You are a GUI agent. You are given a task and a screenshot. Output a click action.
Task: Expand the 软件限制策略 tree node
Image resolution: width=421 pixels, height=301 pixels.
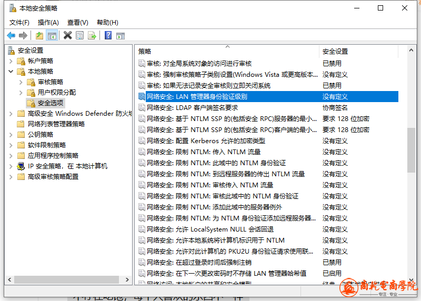11,145
